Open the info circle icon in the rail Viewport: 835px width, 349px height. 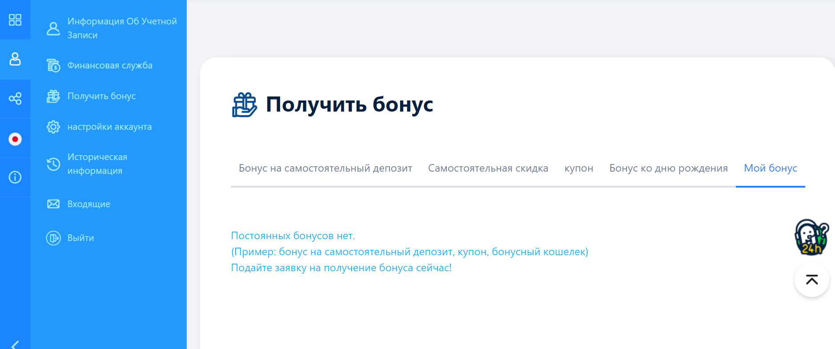tap(15, 177)
